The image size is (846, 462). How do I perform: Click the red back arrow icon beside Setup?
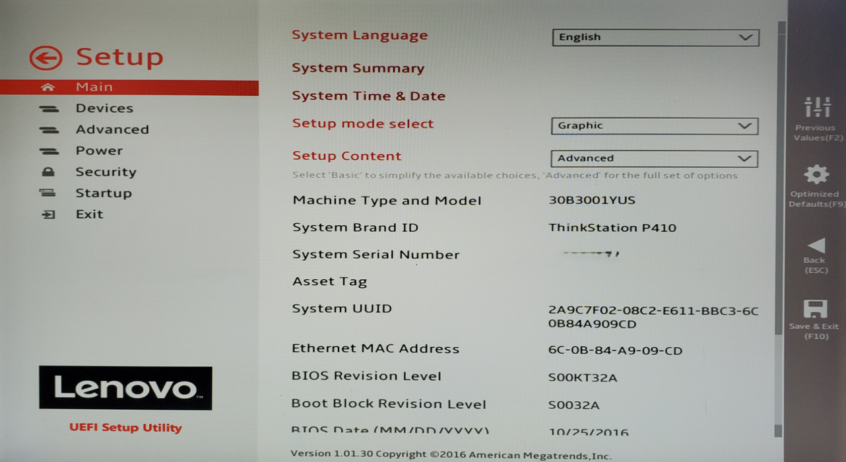(46, 58)
